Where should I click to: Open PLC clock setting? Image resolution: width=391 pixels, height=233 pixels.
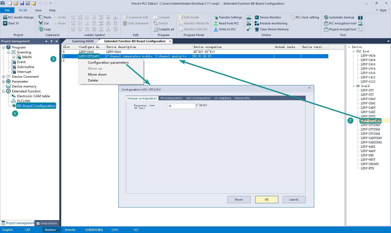(305, 17)
